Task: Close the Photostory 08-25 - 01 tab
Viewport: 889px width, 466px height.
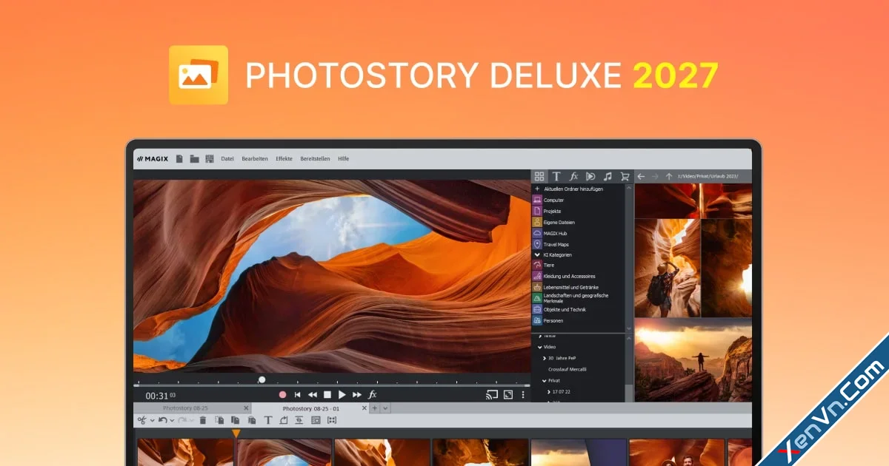Action: click(x=364, y=408)
